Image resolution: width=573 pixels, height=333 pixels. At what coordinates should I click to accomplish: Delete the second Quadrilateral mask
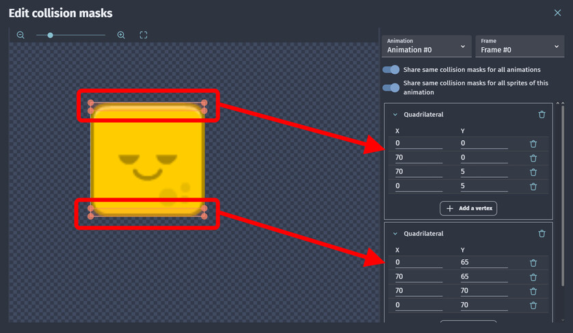coord(542,234)
